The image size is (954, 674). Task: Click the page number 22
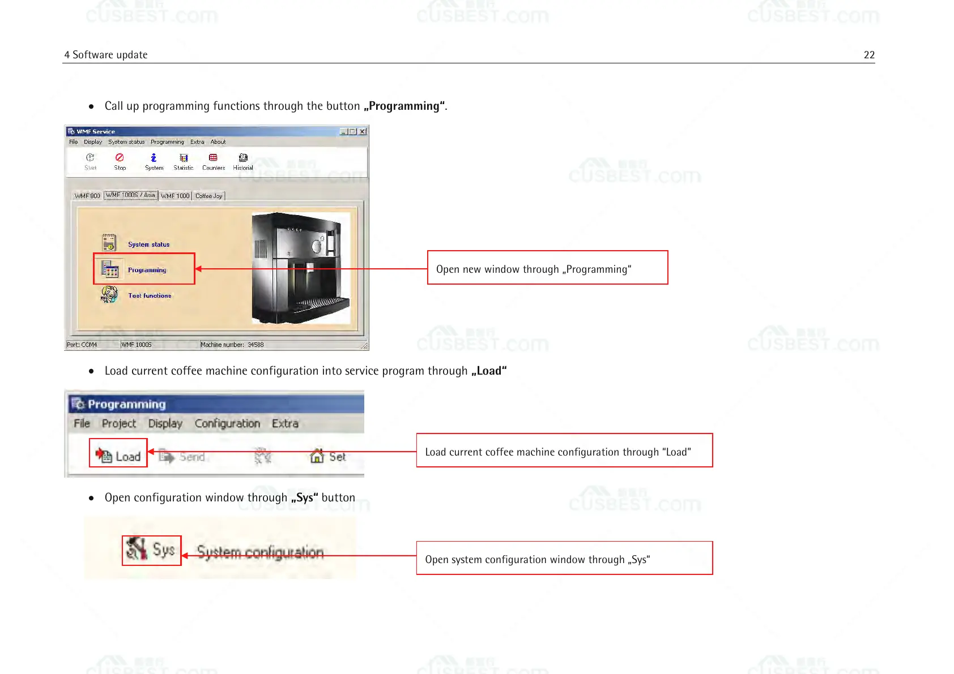click(x=869, y=55)
